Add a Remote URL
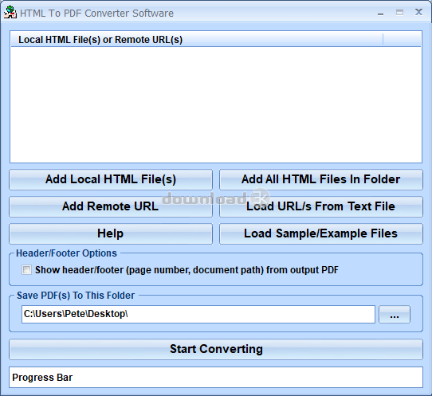The image size is (432, 396). [111, 206]
